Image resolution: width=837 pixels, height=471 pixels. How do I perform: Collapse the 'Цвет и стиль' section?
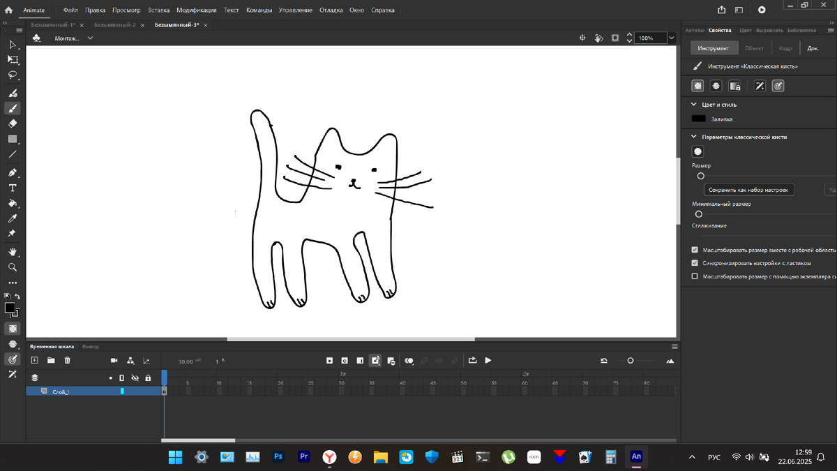694,105
